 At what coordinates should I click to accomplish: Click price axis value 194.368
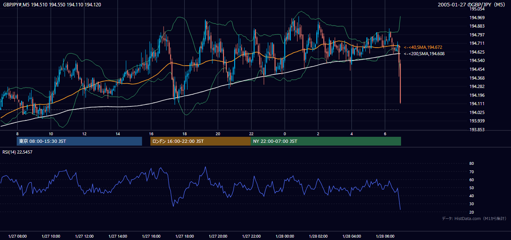[477, 78]
